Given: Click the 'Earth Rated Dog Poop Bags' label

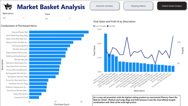Looking at the screenshot, I should (17, 35).
